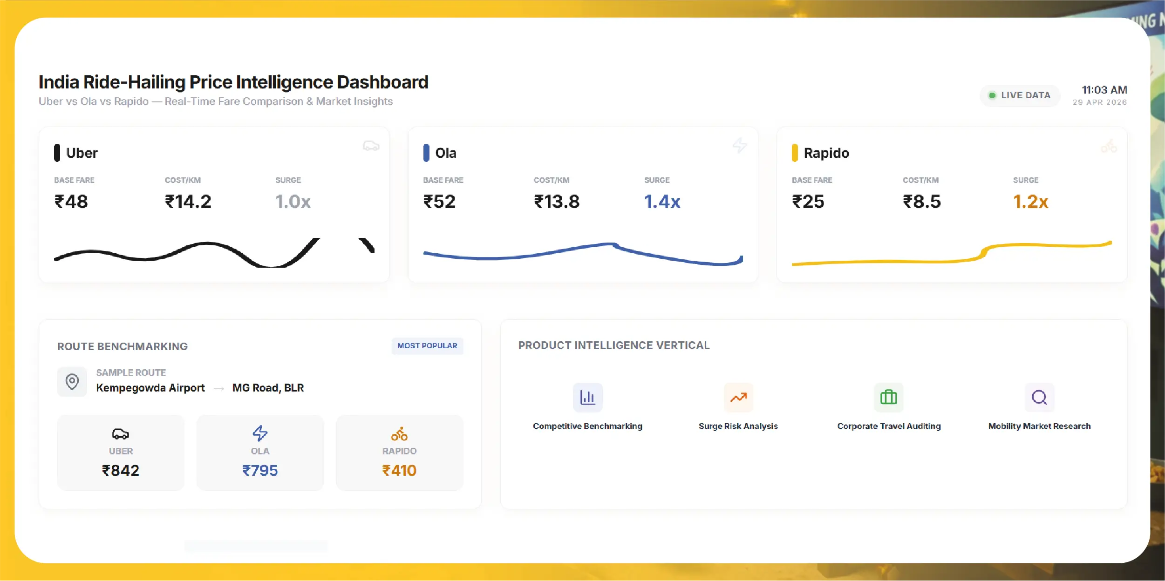Open the Kempegowda Airport route selector
The width and height of the screenshot is (1165, 581).
(150, 387)
